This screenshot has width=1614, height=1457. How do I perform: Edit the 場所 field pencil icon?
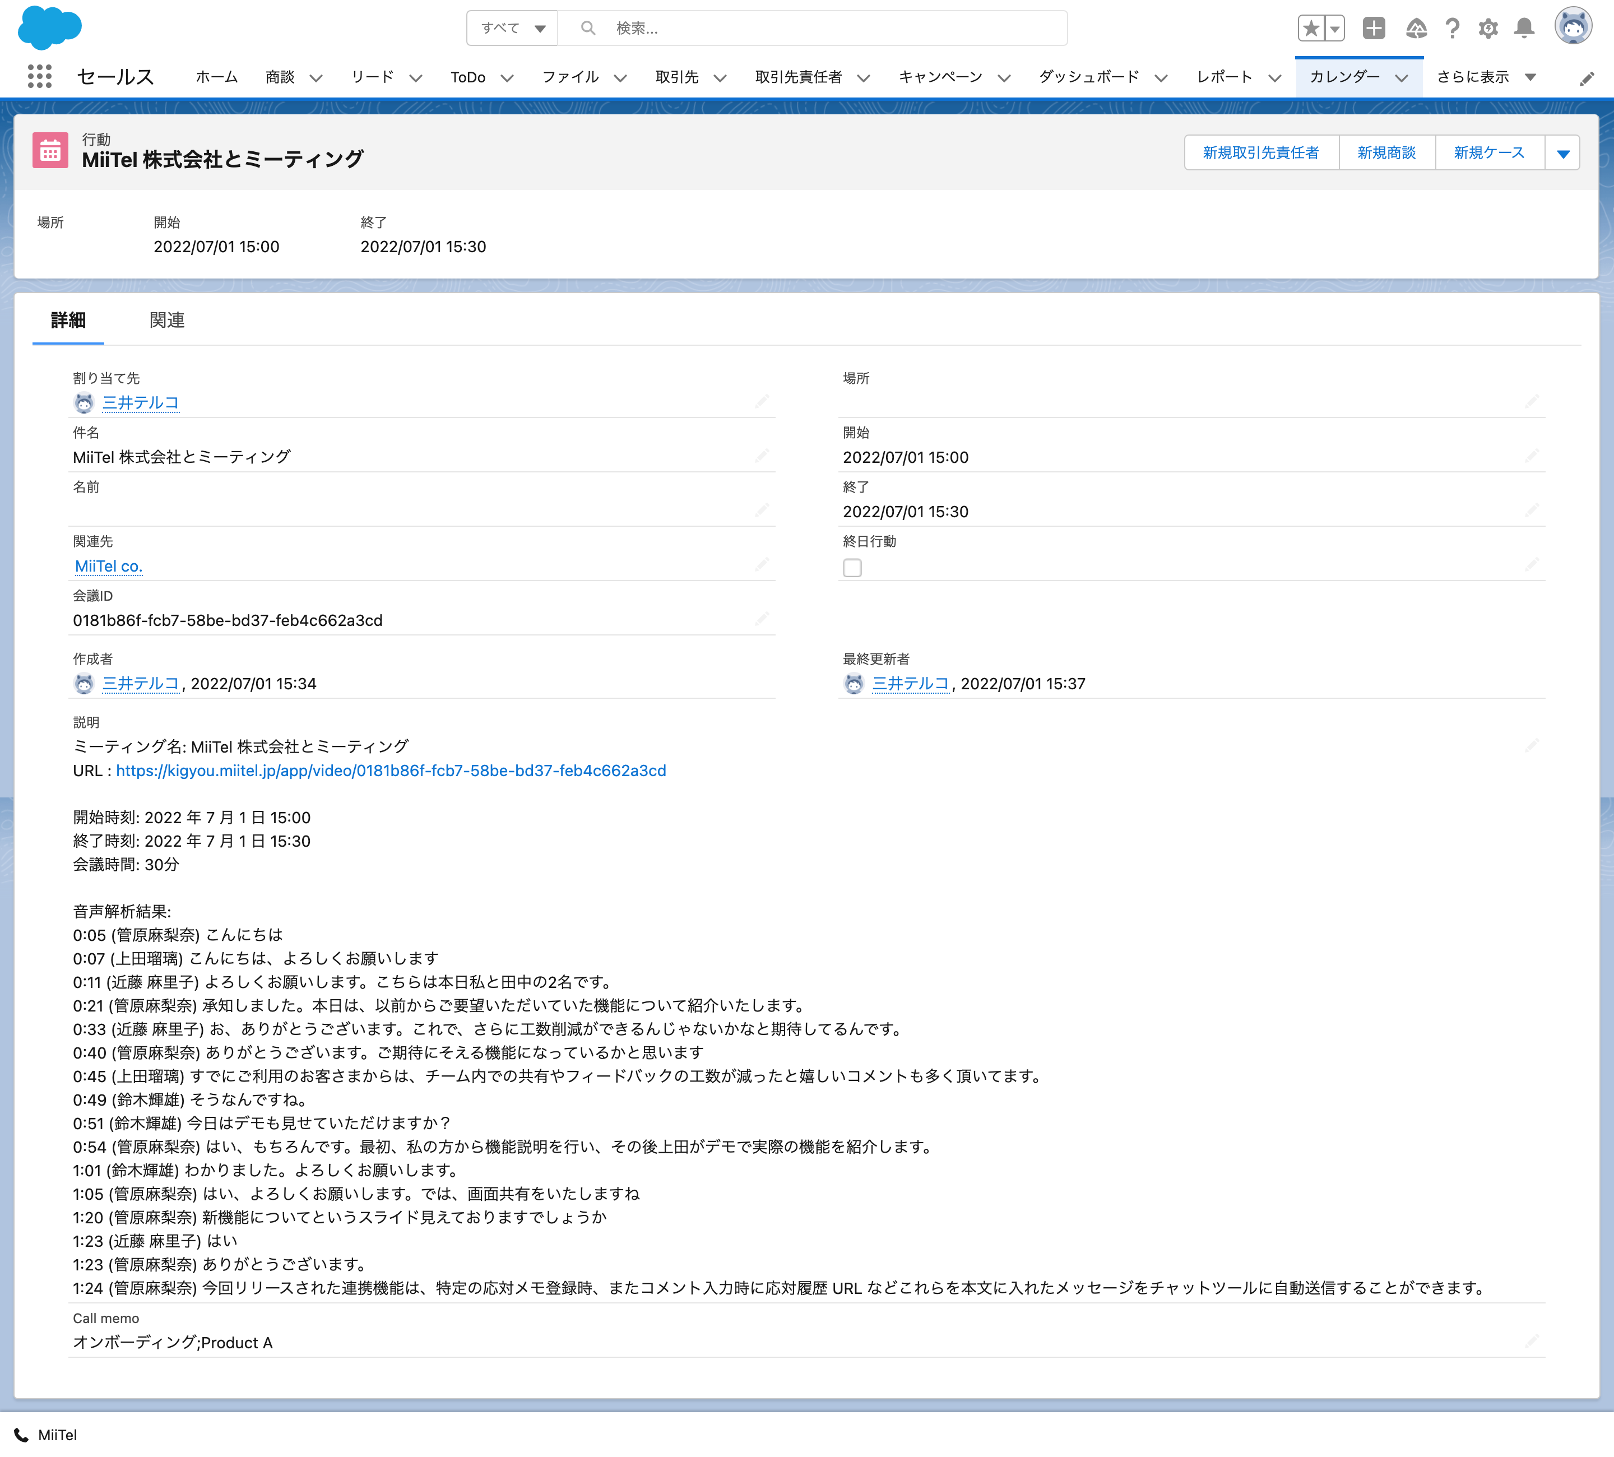coord(1532,400)
